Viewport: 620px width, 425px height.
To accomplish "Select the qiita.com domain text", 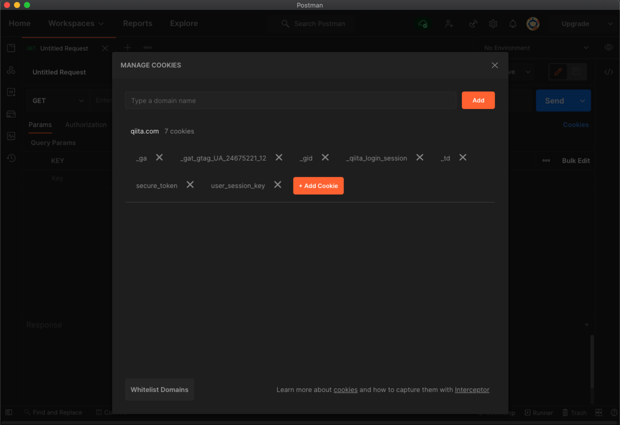I will pyautogui.click(x=145, y=131).
